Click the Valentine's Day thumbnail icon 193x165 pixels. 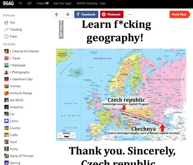pos(7,79)
